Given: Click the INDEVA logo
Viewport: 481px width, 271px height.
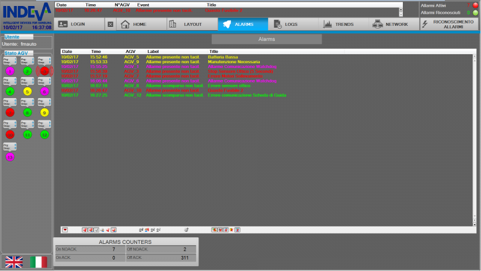Looking at the screenshot, I should click(27, 13).
